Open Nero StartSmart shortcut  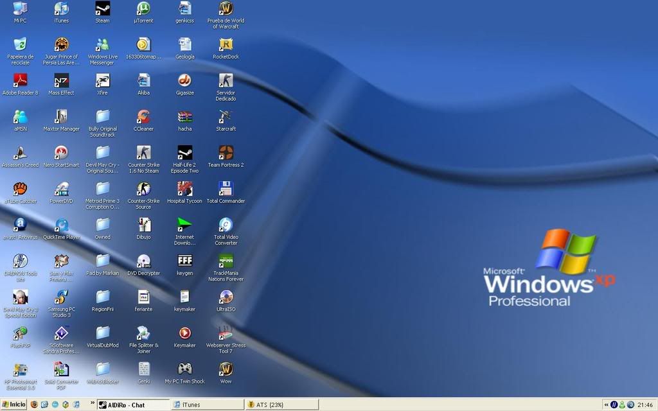(x=61, y=157)
